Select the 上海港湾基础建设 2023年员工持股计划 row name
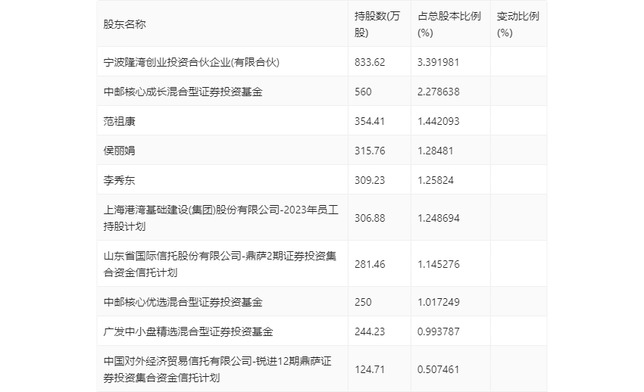The image size is (644, 392). (x=221, y=218)
